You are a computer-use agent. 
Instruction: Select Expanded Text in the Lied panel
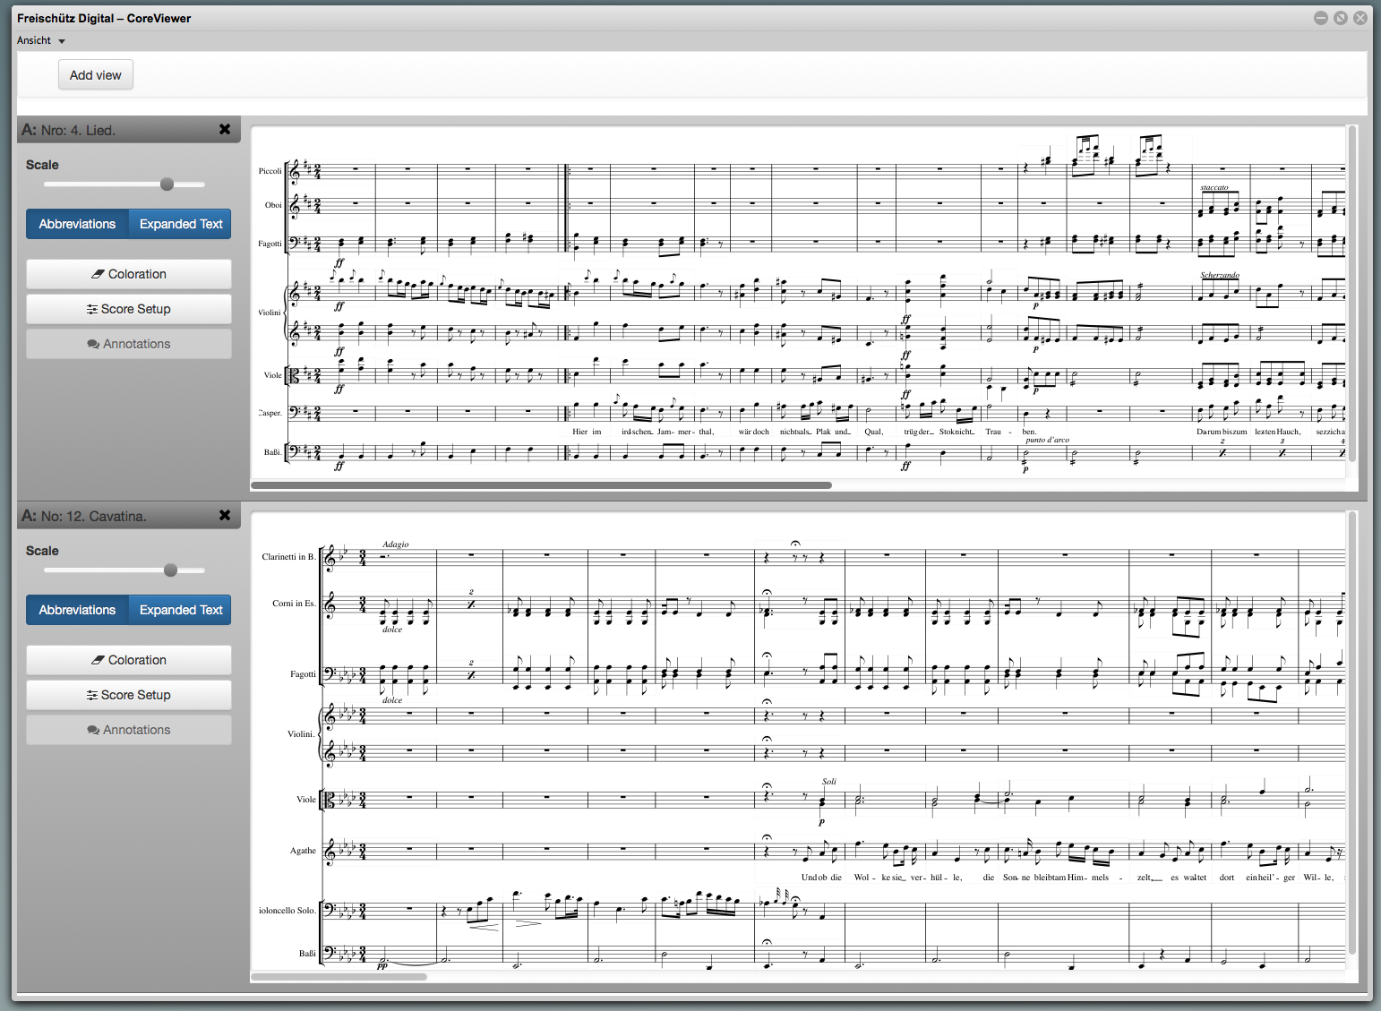coord(181,224)
